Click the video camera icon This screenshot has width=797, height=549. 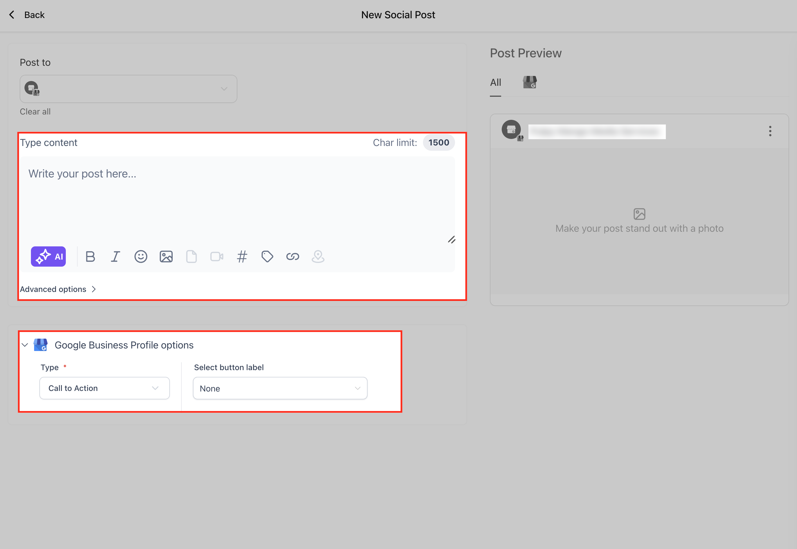(x=217, y=256)
